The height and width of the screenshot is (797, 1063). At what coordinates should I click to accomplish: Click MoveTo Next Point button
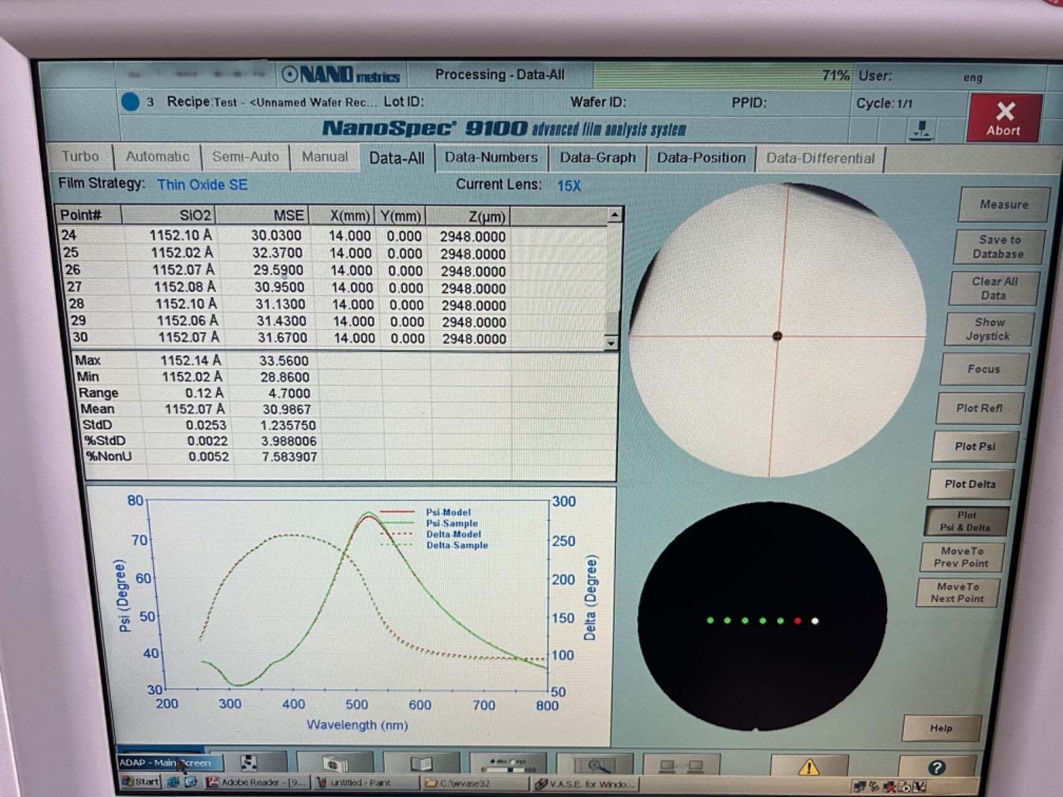click(x=958, y=593)
